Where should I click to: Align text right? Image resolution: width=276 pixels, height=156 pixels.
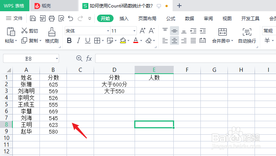click(x=184, y=41)
